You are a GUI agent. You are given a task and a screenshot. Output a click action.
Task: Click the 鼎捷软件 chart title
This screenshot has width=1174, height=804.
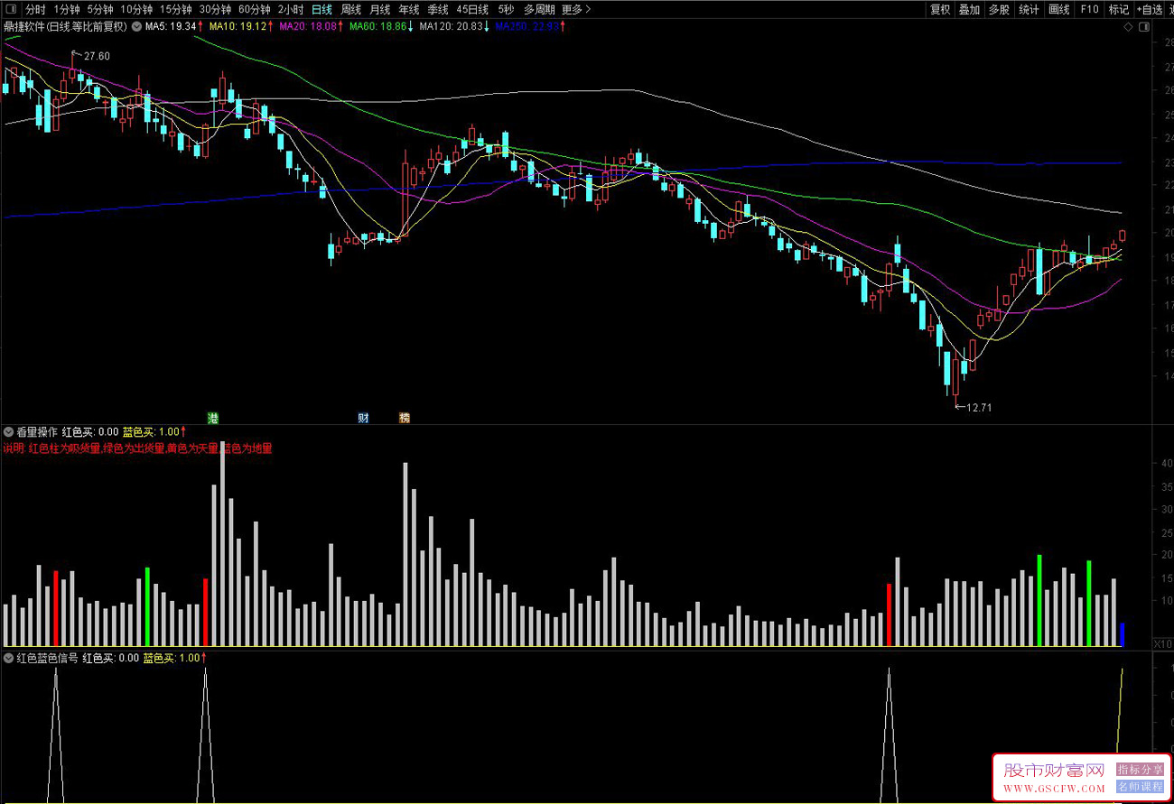click(66, 26)
